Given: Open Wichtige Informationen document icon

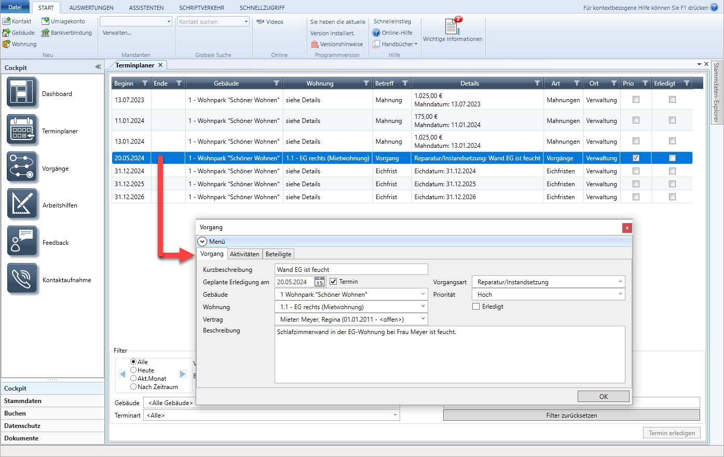Looking at the screenshot, I should pos(452,26).
